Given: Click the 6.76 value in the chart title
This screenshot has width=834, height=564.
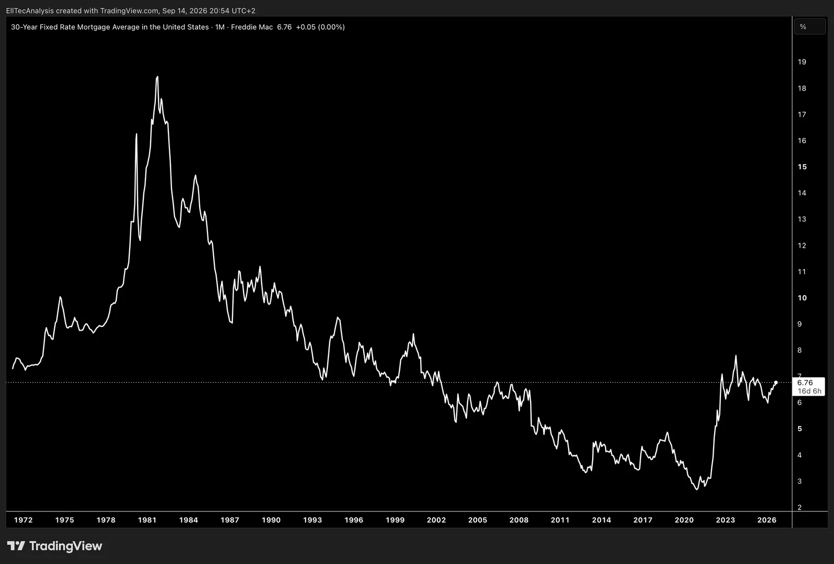Looking at the screenshot, I should pos(284,27).
